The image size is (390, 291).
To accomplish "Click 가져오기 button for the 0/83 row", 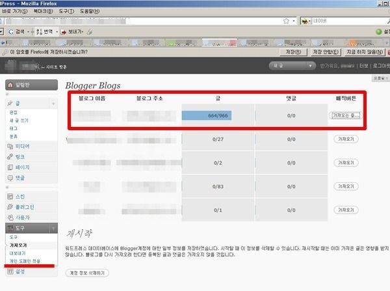I will pos(346,186).
